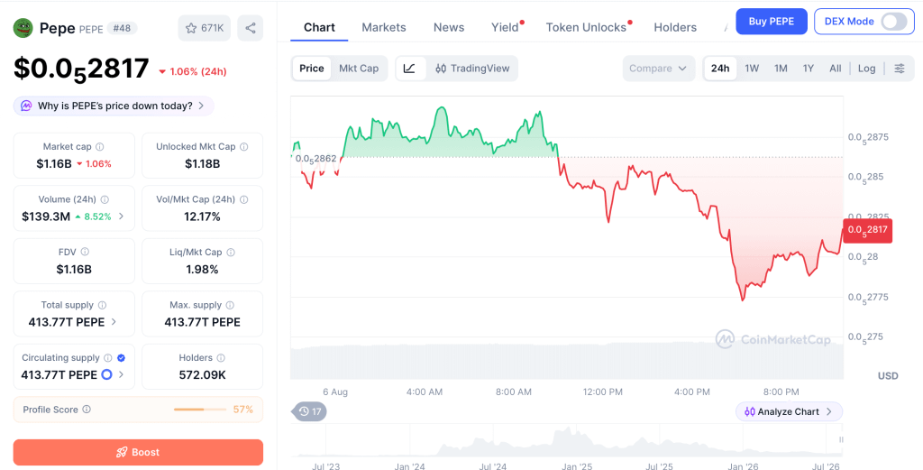923x470 pixels.
Task: Select the 24h time range
Action: 720,69
